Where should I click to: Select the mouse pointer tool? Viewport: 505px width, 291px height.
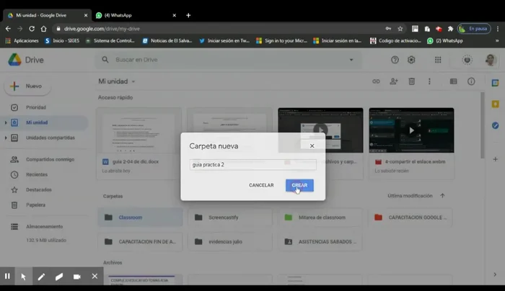[x=24, y=276]
